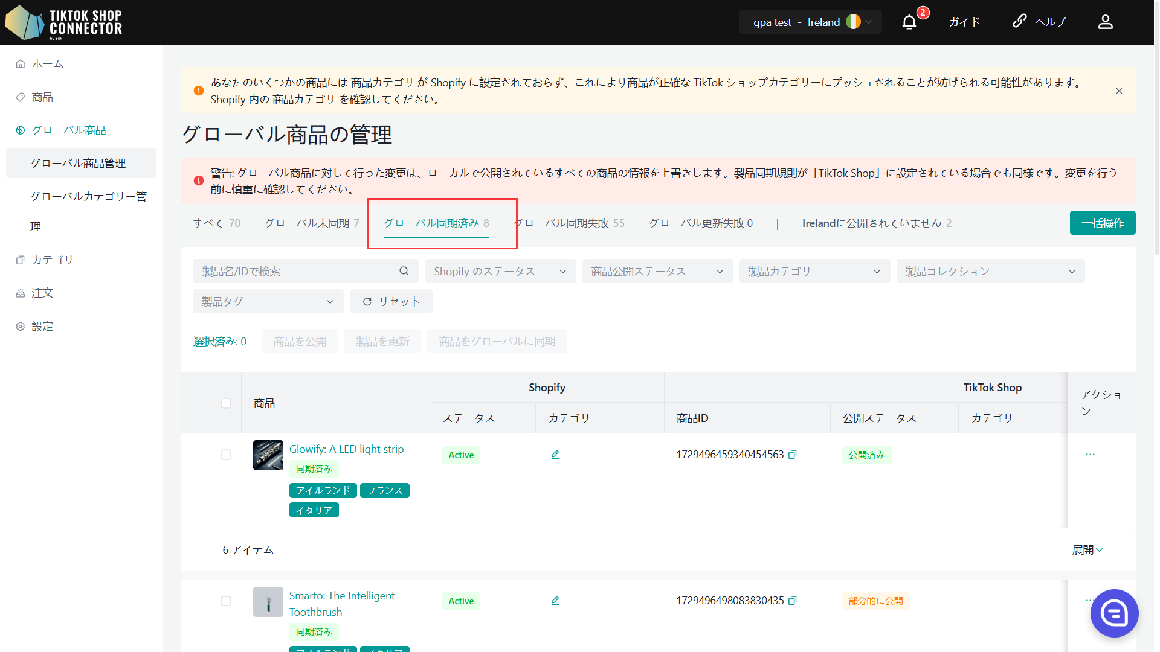
Task: Click the フランス tag on Glowify
Action: point(384,491)
